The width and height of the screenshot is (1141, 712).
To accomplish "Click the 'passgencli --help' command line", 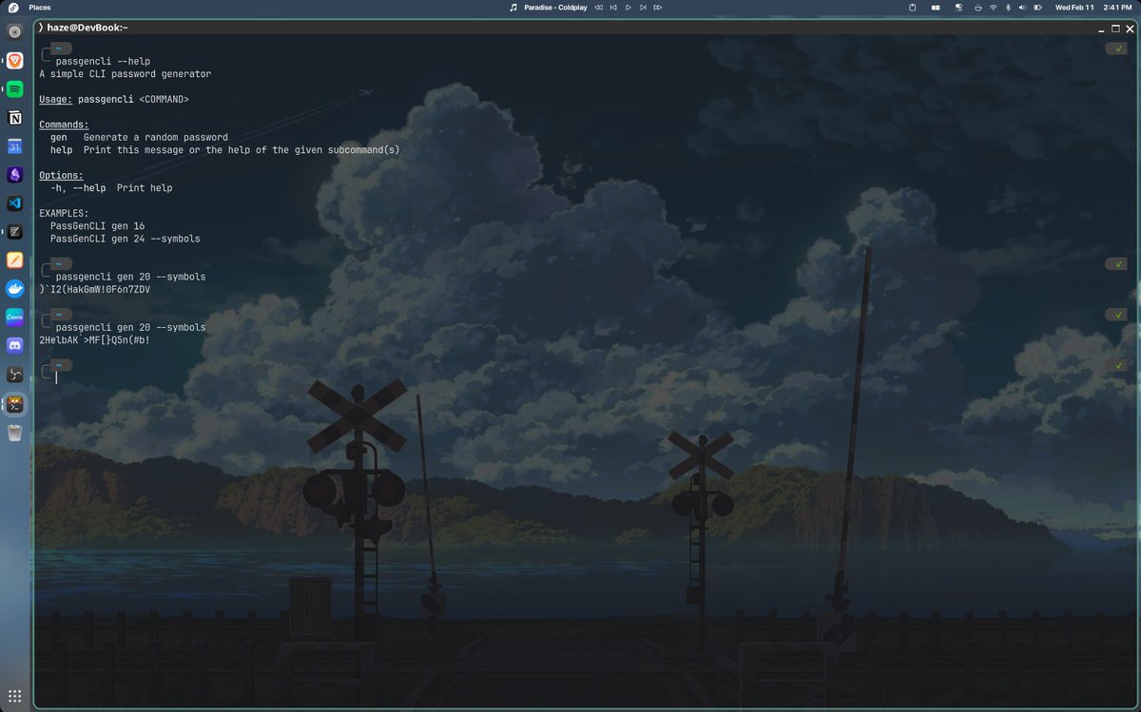I will pyautogui.click(x=103, y=61).
